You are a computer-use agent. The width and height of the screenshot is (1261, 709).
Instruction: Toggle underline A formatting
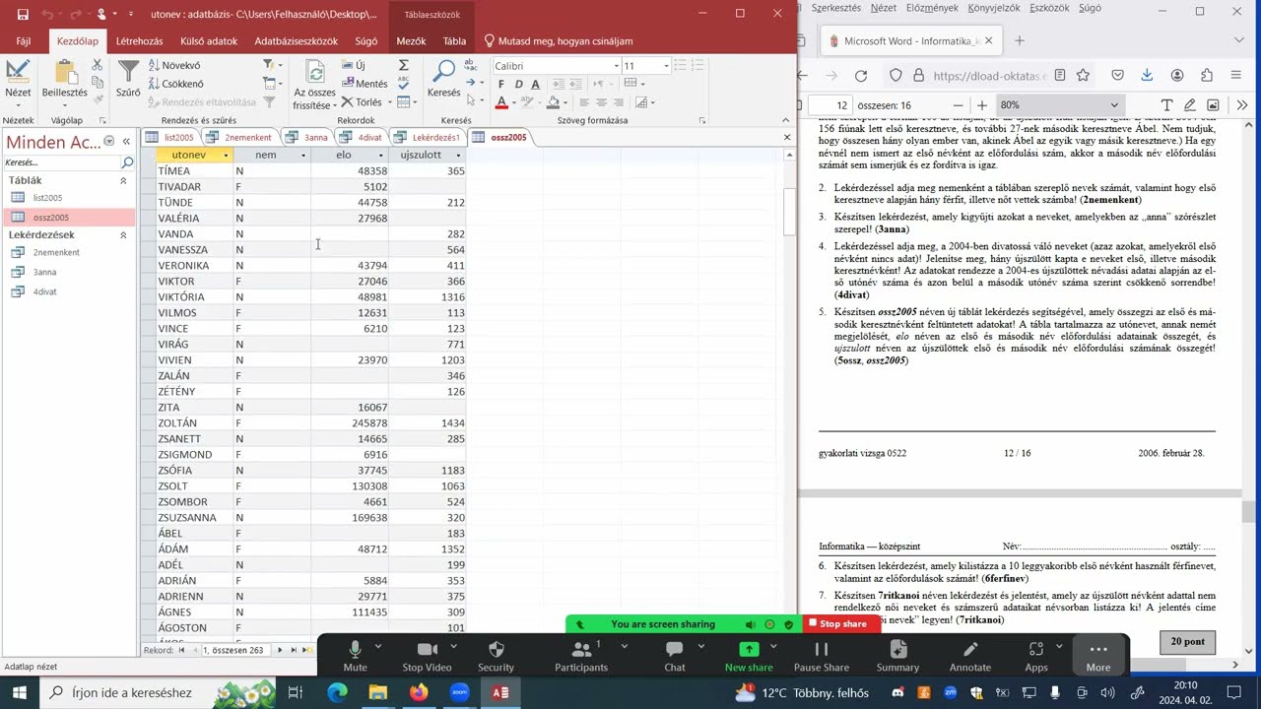pyautogui.click(x=535, y=85)
